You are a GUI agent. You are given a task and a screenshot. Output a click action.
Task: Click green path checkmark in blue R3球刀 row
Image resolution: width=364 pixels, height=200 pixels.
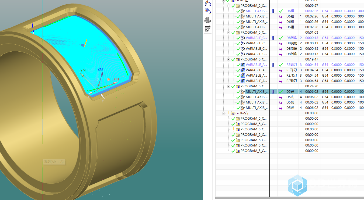tap(281, 65)
